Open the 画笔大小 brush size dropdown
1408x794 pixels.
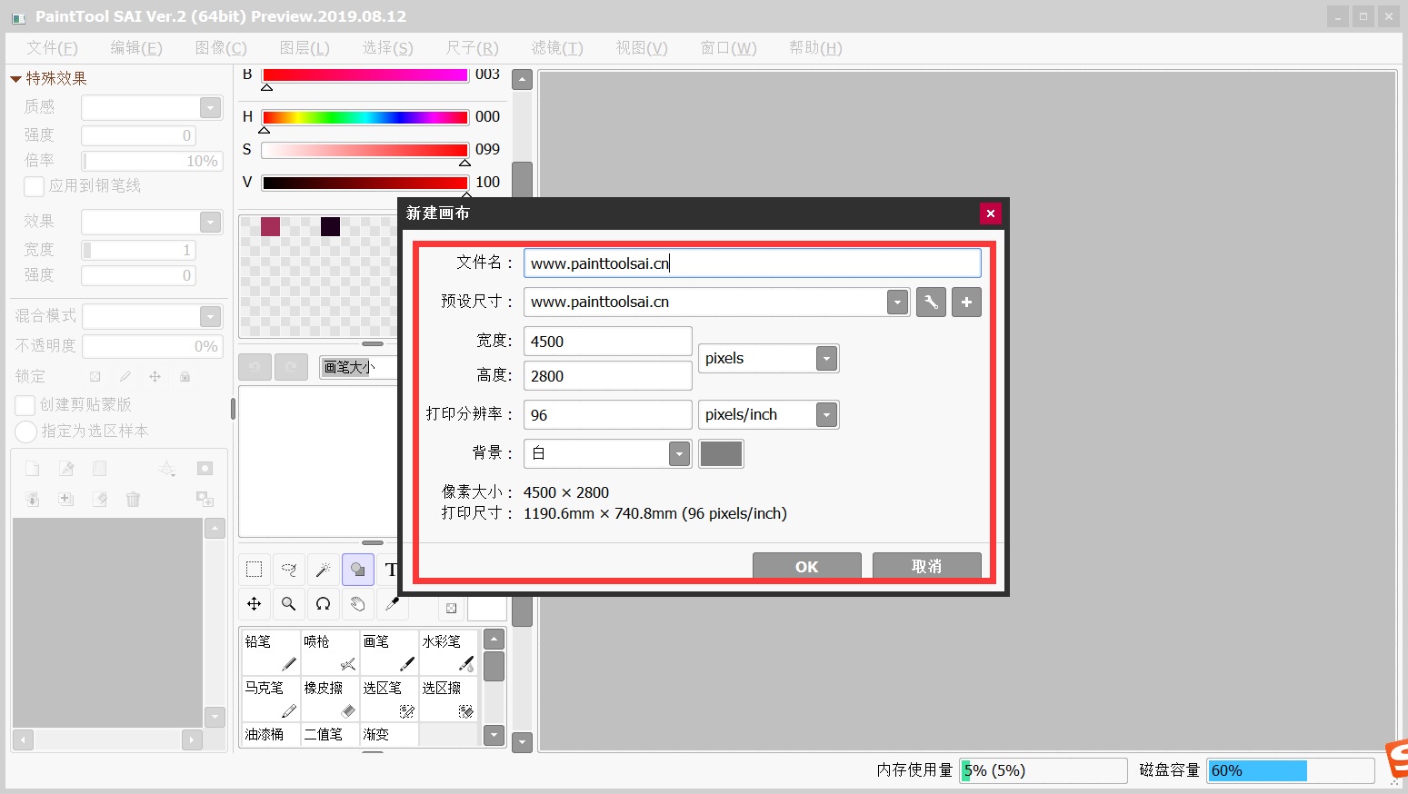(358, 367)
